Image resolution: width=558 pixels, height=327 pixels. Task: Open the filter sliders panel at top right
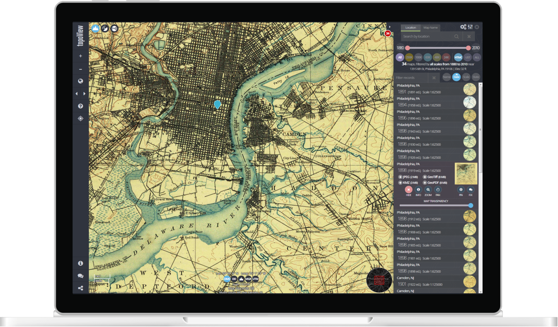tap(470, 27)
